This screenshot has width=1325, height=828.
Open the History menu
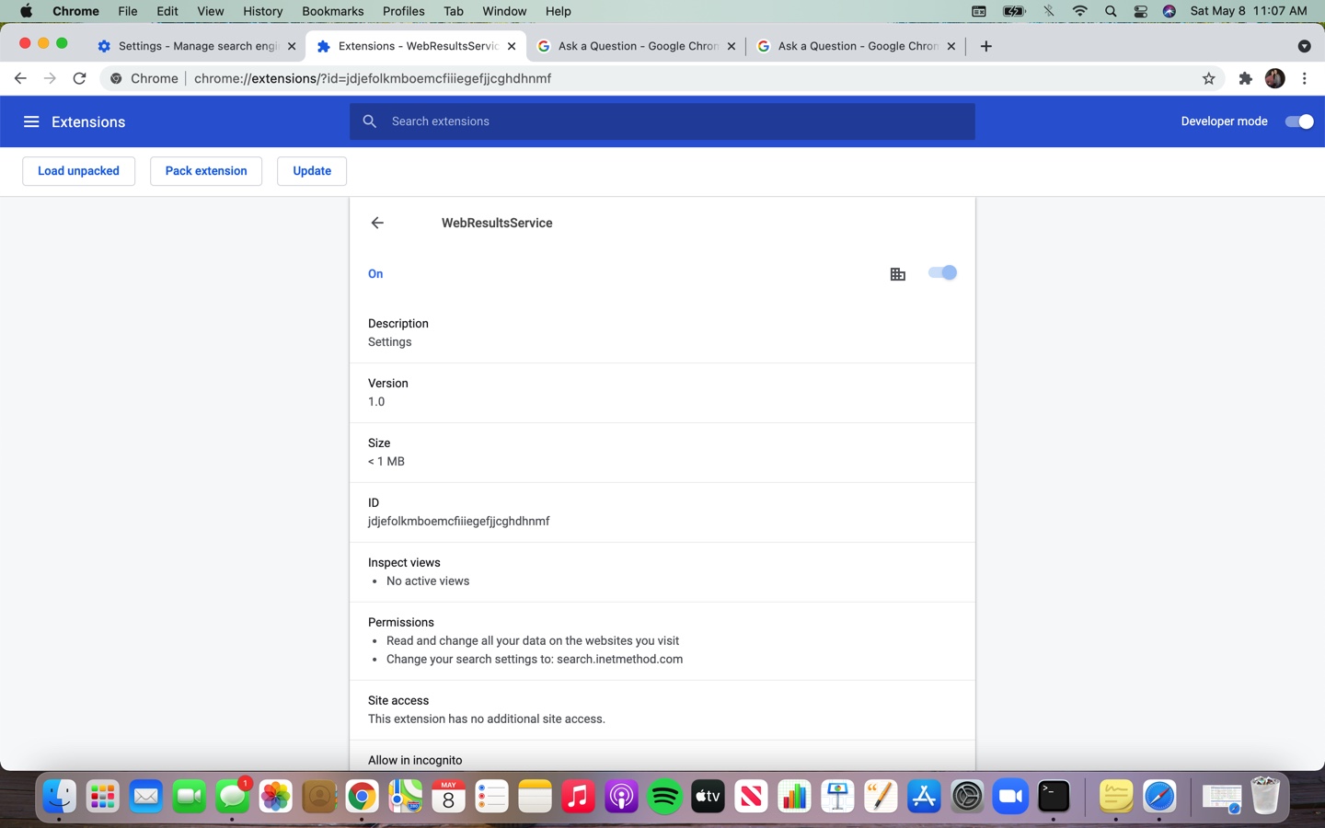(x=263, y=11)
